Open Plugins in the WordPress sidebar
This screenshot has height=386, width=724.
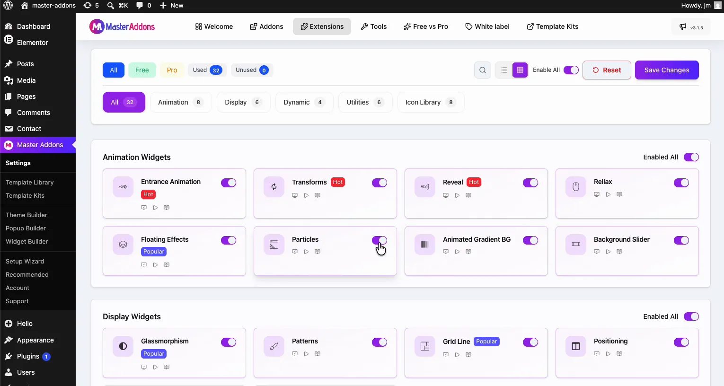point(28,356)
